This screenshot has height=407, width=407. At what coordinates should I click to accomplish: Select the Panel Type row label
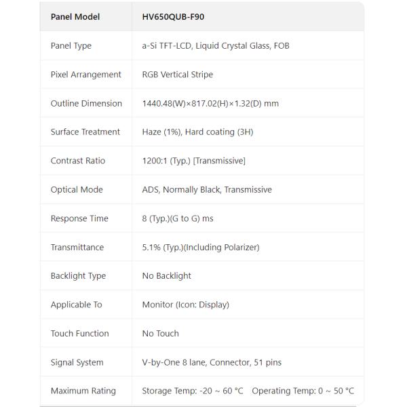point(71,46)
